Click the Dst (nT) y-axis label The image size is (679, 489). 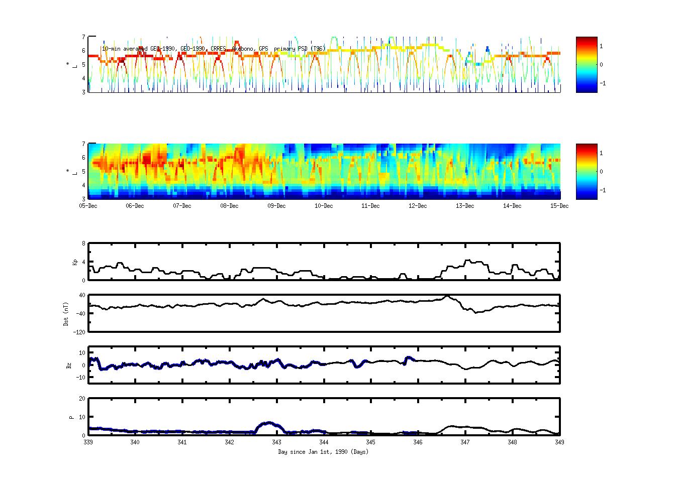[x=66, y=313]
